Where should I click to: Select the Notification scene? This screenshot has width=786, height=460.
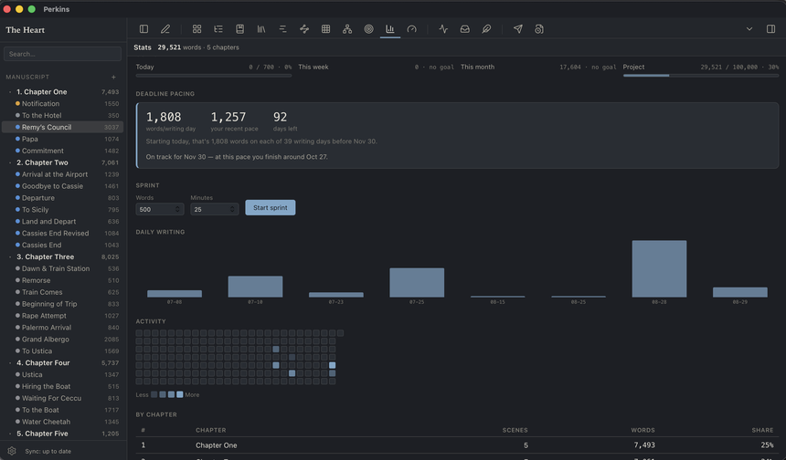click(63, 104)
